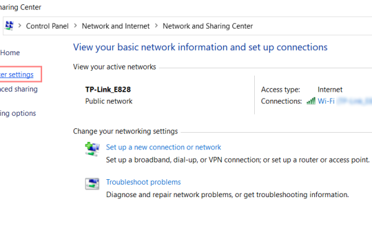Expand the chevron after Control Panel breadcrumb
Viewport: 372px width, 248px height.
tap(75, 26)
